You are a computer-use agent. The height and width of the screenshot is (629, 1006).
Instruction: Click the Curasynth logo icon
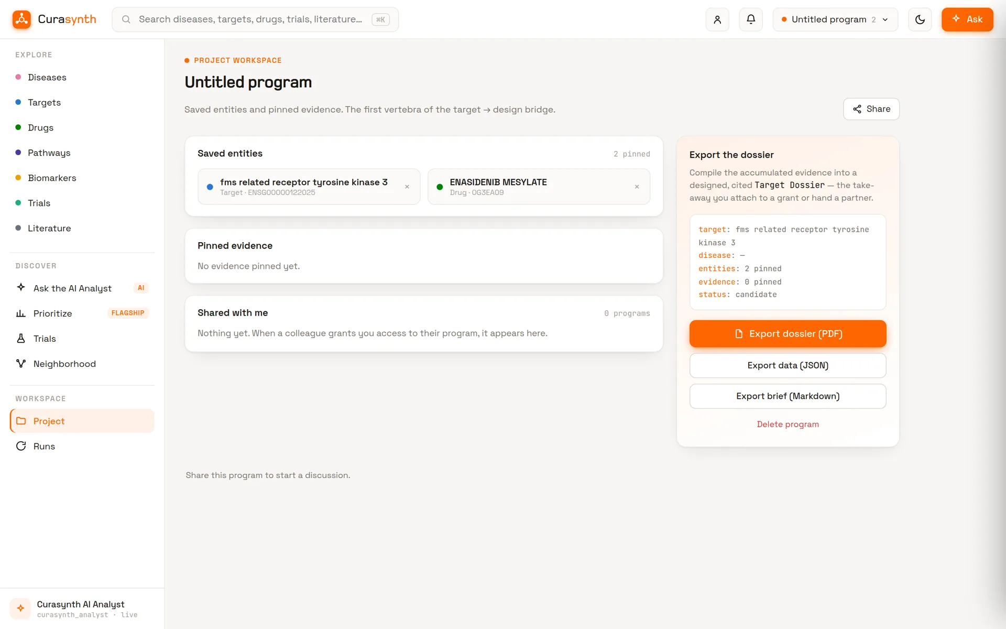tap(21, 19)
